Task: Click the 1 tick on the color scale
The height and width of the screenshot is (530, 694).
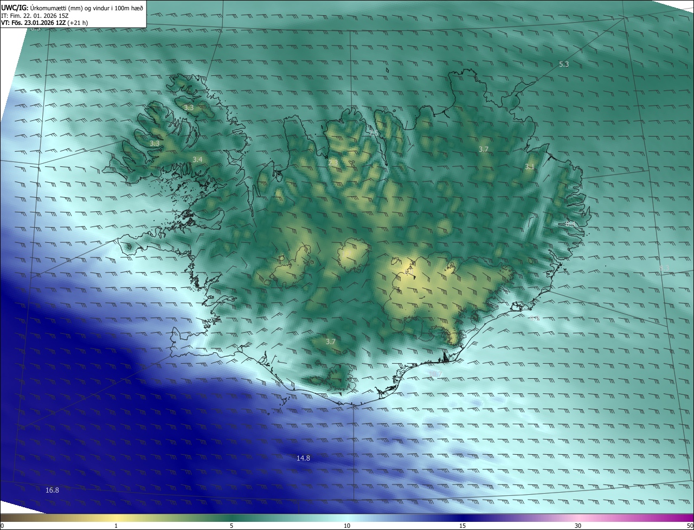Action: [116, 526]
